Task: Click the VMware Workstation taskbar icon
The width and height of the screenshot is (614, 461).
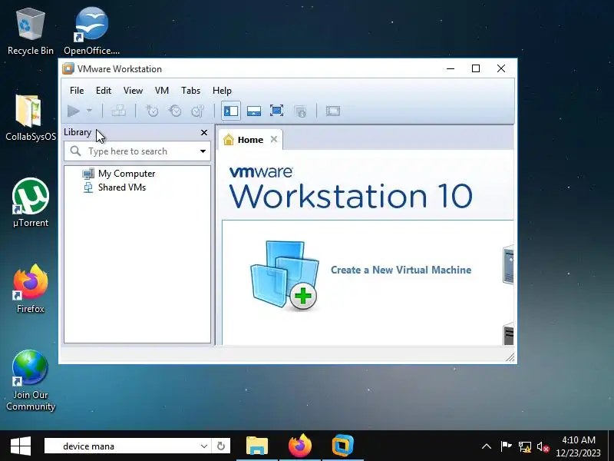Action: click(343, 446)
